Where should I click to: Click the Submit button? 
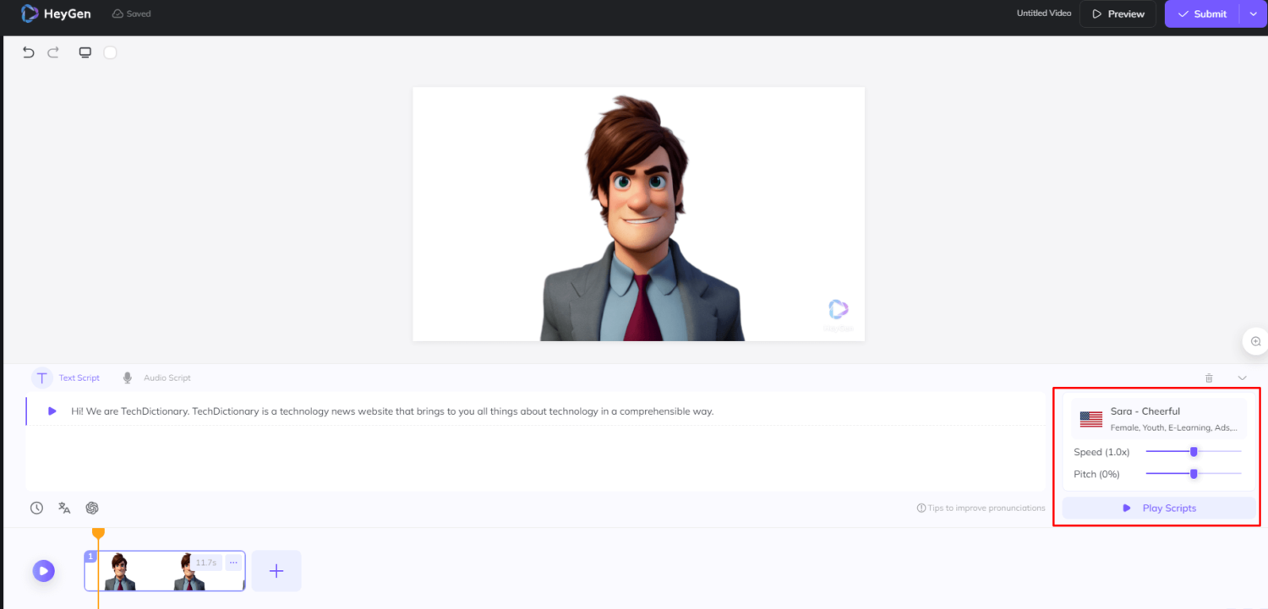click(1201, 14)
